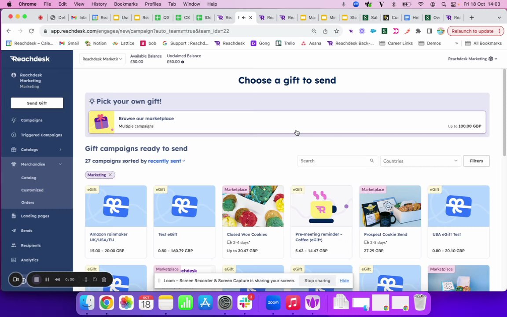
Task: Bookmark this page with the star icon
Action: [337, 31]
